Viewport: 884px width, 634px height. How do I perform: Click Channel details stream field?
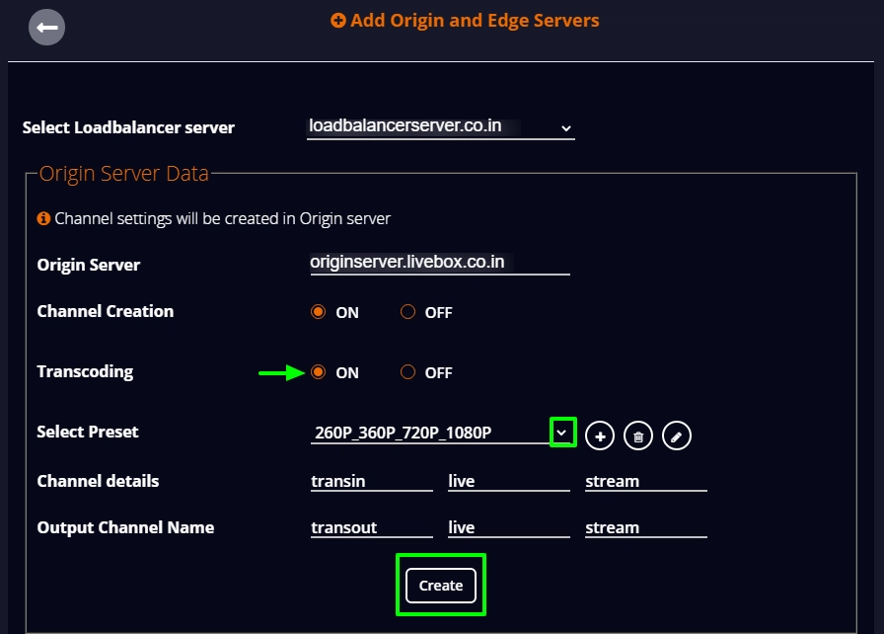click(x=646, y=481)
